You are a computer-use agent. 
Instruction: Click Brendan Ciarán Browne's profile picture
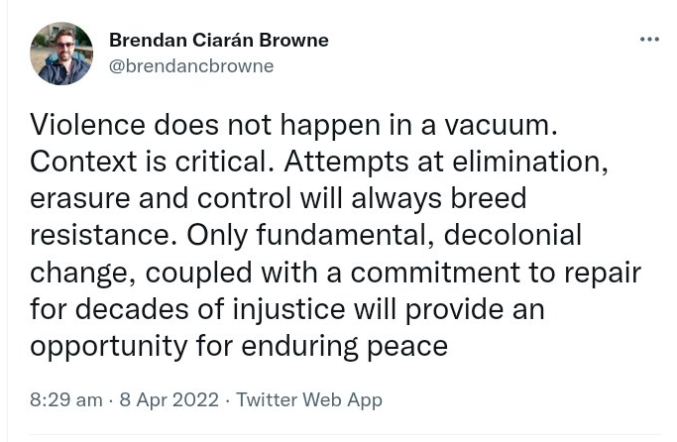61,54
